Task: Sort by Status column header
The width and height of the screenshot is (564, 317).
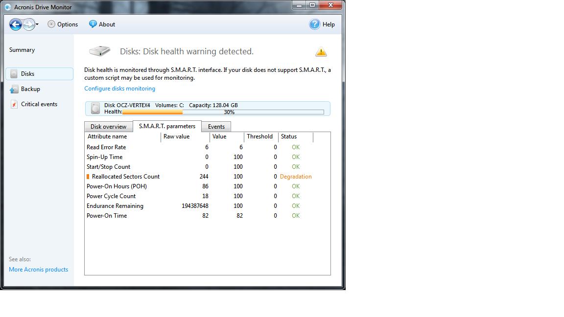Action: 296,137
